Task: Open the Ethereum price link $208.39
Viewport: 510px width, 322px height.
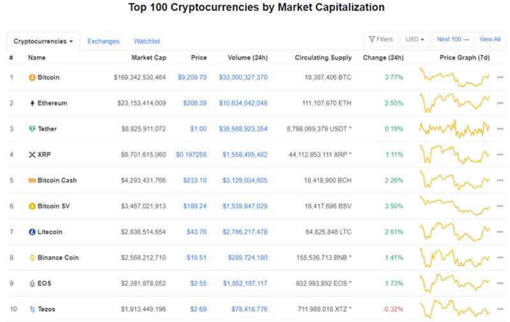Action: coord(194,103)
